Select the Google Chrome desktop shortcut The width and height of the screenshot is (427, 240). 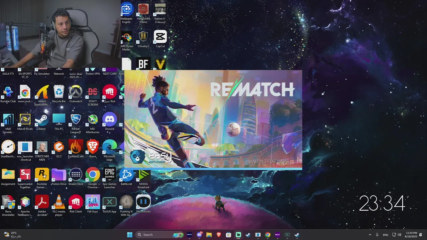point(92,179)
